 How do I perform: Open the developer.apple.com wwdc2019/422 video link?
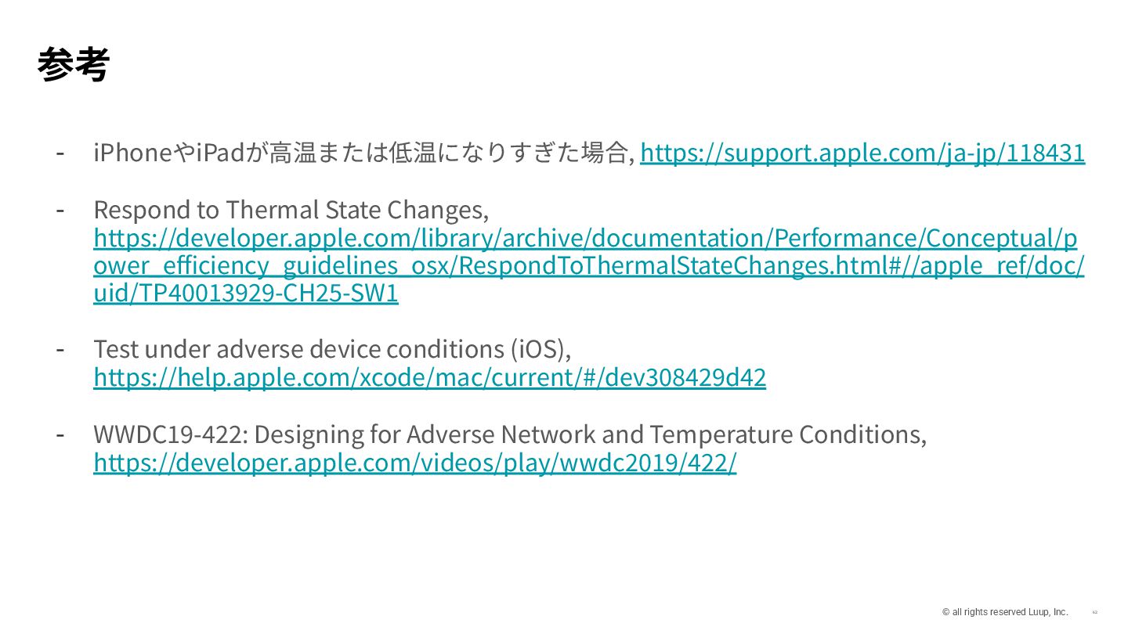pyautogui.click(x=414, y=463)
